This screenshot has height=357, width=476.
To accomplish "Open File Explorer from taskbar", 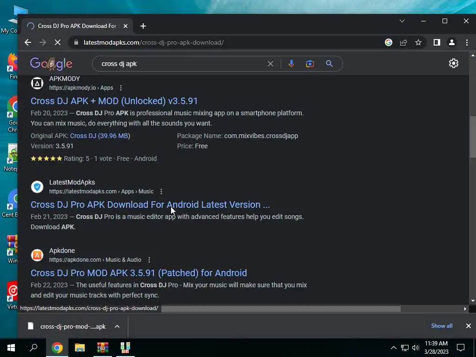I will point(80,348).
